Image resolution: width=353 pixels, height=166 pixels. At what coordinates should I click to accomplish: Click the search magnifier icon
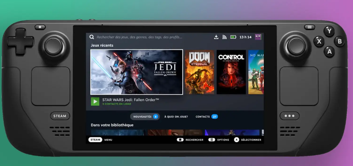[x=92, y=37]
